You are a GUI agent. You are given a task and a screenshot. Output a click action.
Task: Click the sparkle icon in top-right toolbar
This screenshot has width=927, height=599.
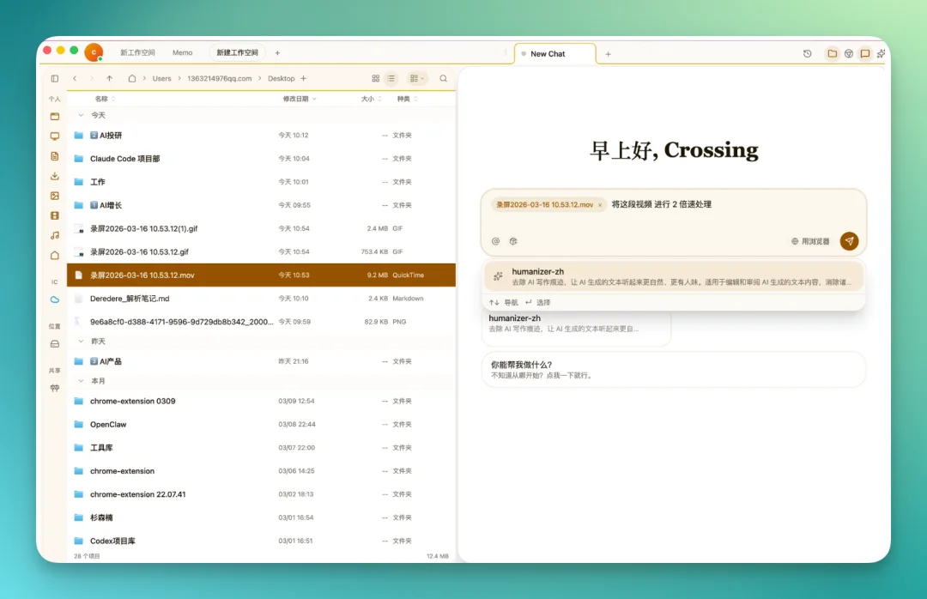click(881, 53)
